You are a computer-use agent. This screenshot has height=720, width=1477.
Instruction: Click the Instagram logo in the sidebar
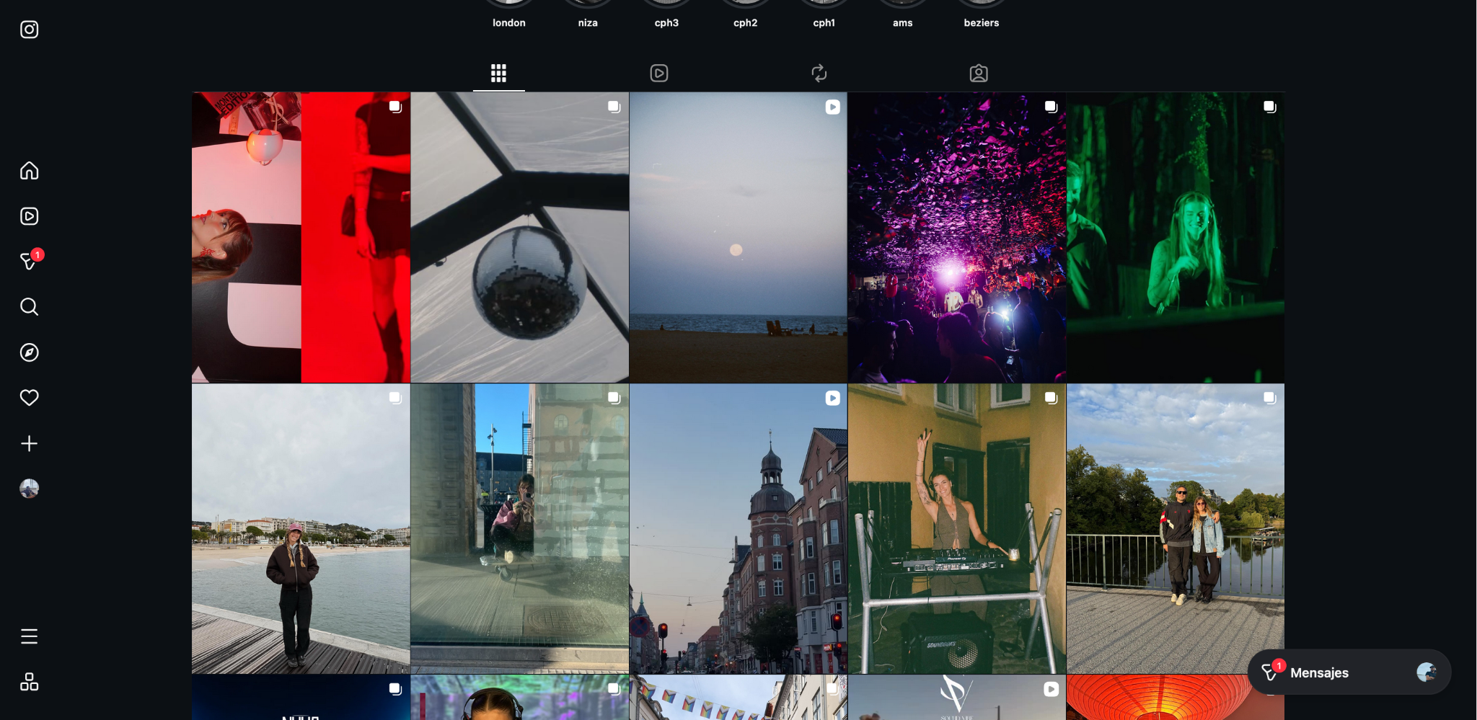[x=29, y=30]
